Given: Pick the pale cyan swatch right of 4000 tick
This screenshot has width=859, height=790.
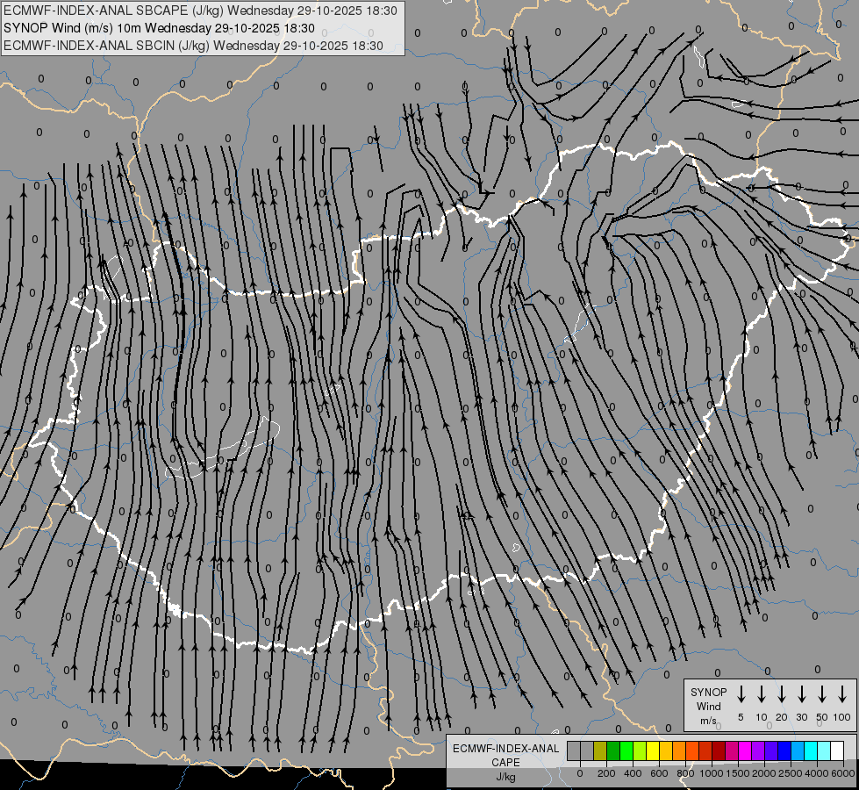Looking at the screenshot, I should click(824, 750).
